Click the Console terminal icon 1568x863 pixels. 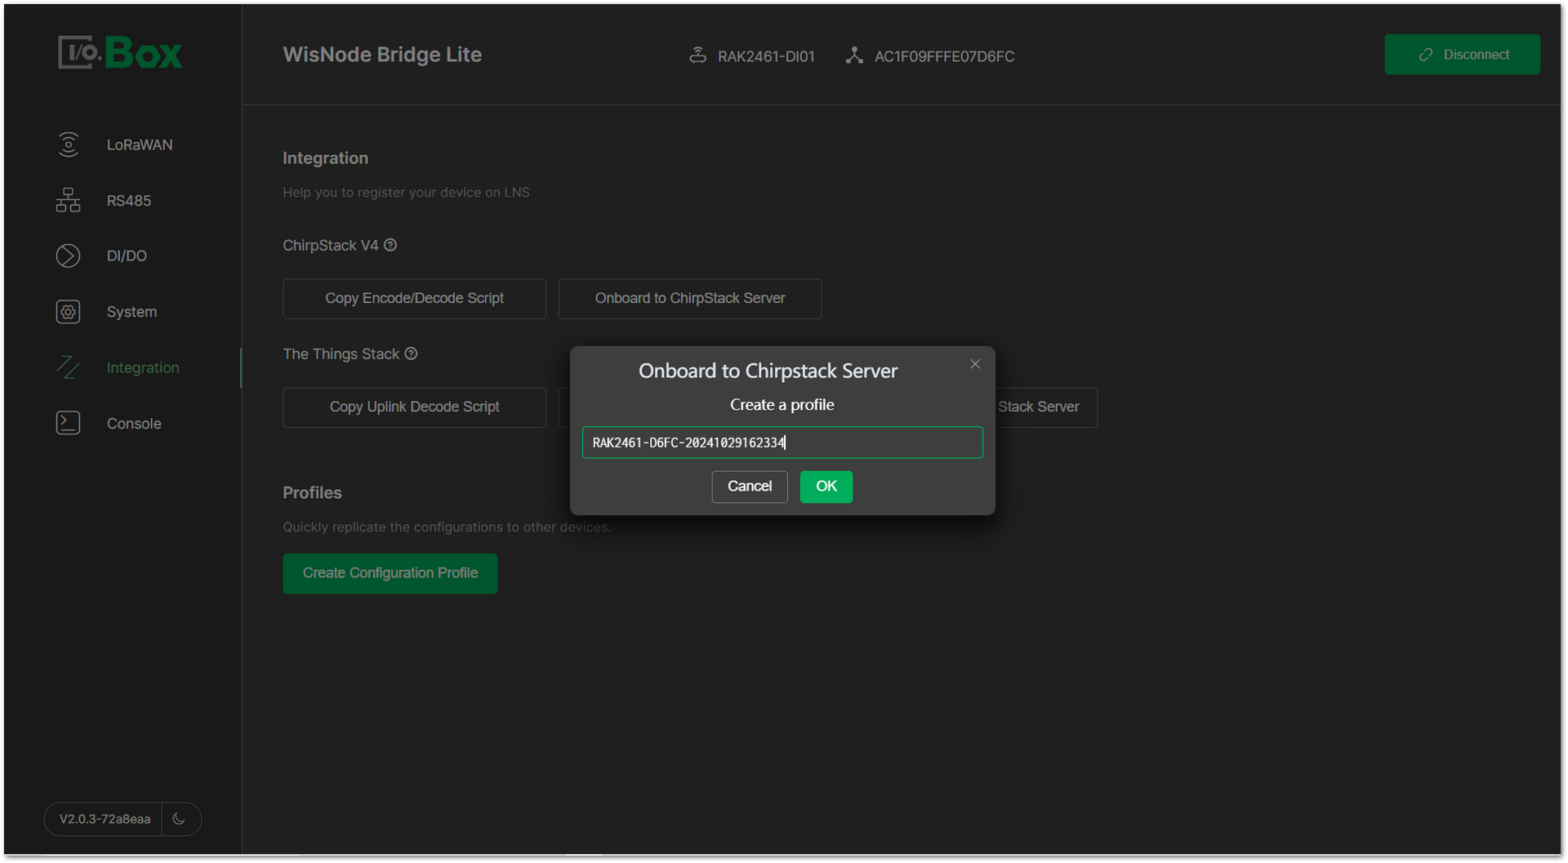(x=69, y=423)
